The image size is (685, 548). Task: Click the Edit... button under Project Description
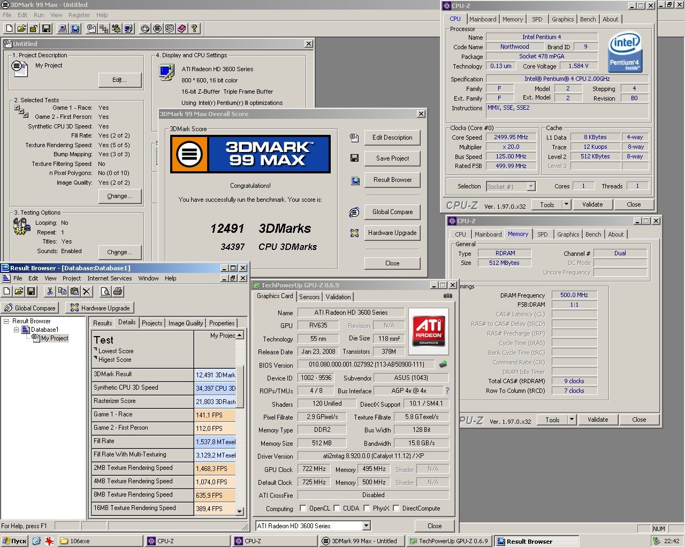pos(120,80)
